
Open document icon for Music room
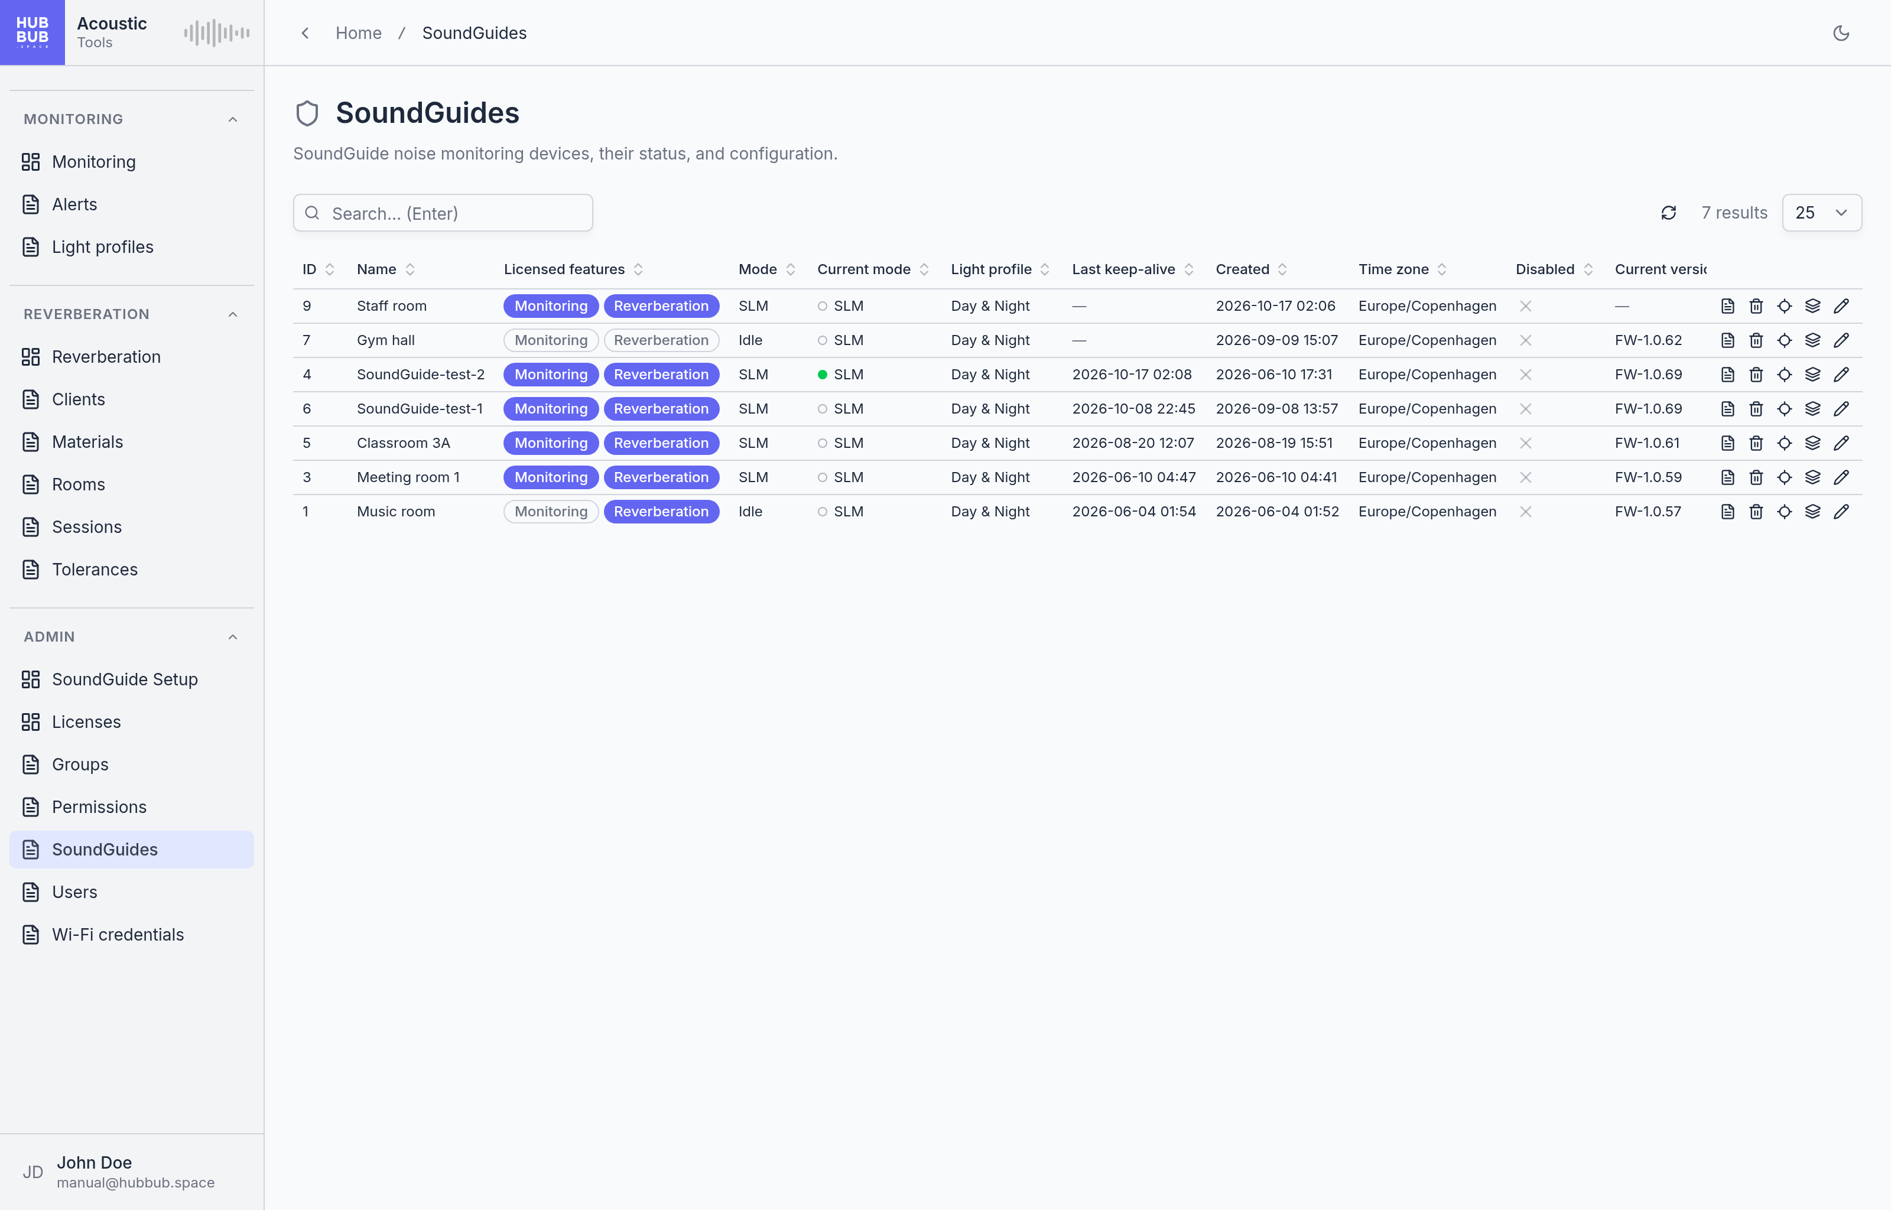coord(1727,512)
